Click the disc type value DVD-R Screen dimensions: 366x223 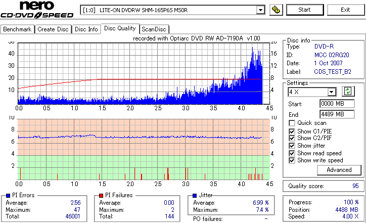point(324,47)
